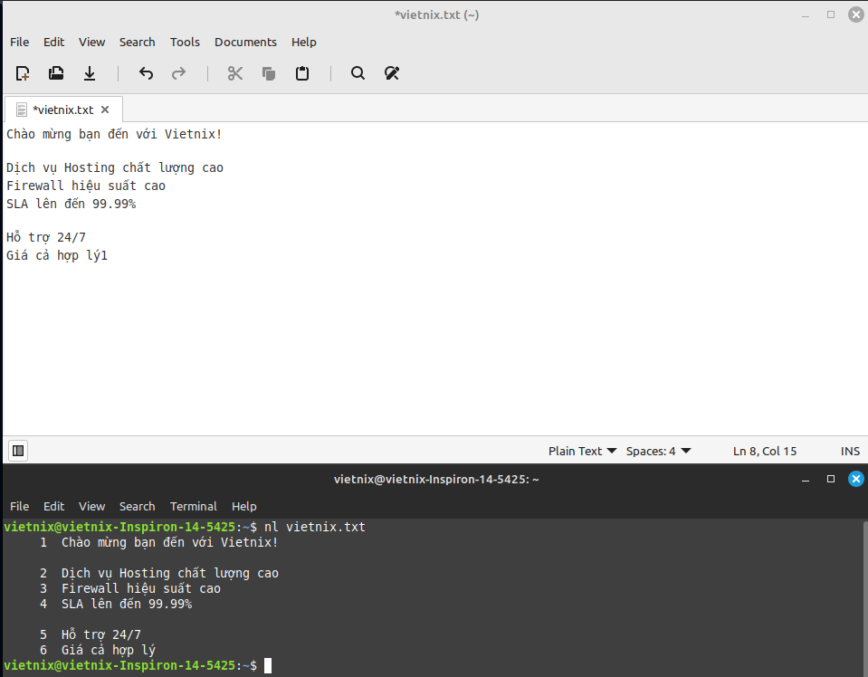Open the text editor Help menu
This screenshot has width=868, height=677.
[304, 42]
